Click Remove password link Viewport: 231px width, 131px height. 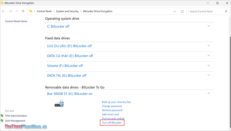click(112, 110)
